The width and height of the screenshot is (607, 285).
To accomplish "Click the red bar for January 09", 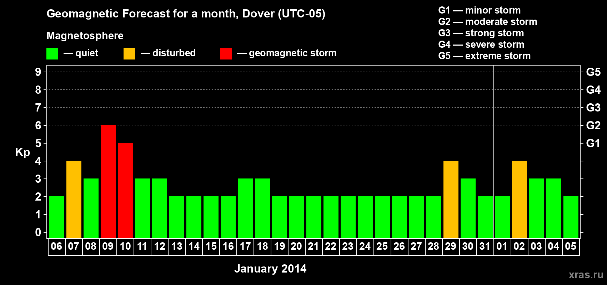I will tap(108, 181).
